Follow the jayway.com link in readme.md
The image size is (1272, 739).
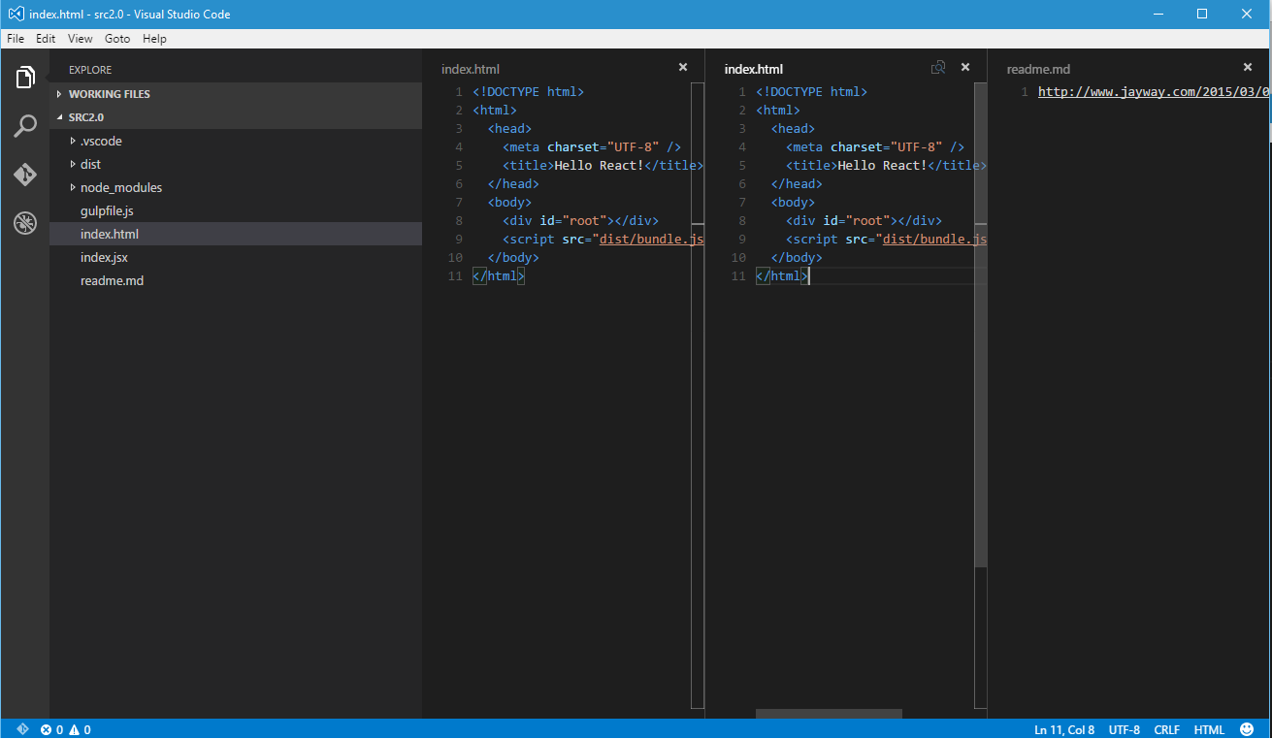tap(1154, 92)
